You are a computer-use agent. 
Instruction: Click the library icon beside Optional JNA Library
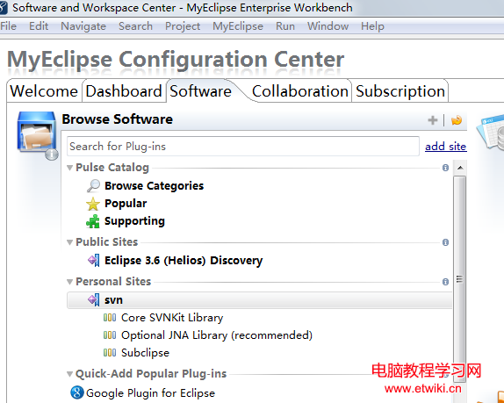(110, 335)
